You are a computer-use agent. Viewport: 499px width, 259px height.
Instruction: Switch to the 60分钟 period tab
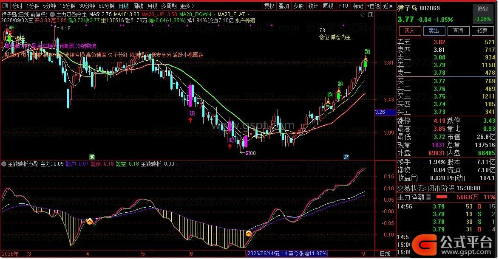click(107, 6)
